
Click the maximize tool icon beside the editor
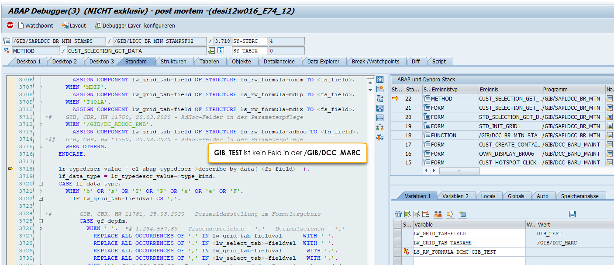tap(380, 108)
